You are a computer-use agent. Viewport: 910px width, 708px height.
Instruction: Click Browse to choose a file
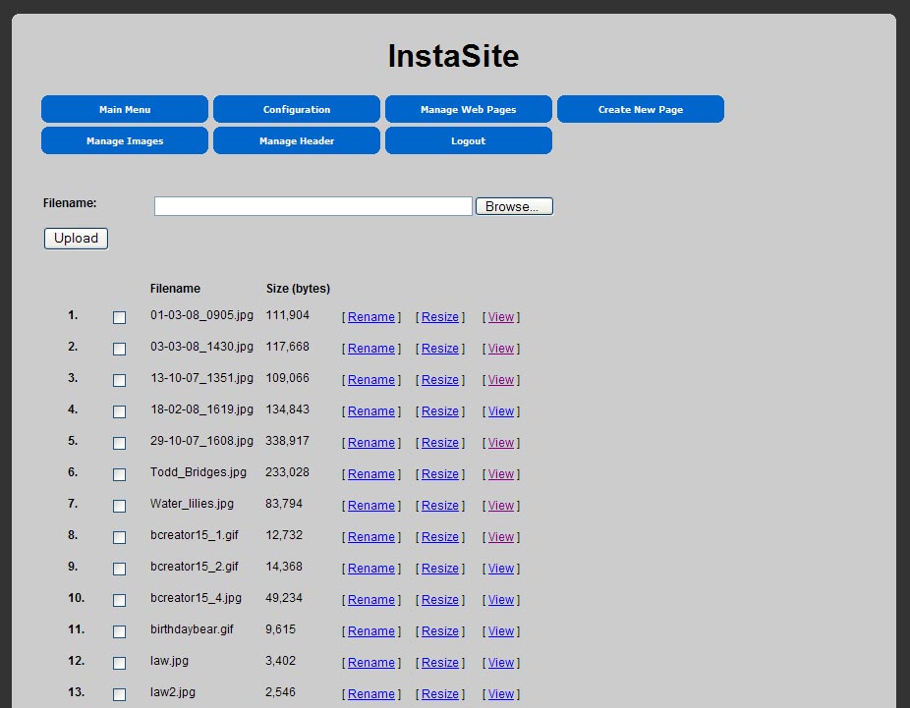pos(514,206)
